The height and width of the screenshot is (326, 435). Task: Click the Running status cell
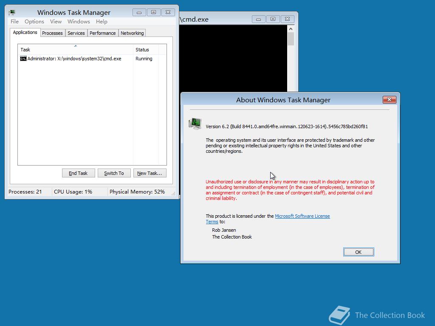144,59
